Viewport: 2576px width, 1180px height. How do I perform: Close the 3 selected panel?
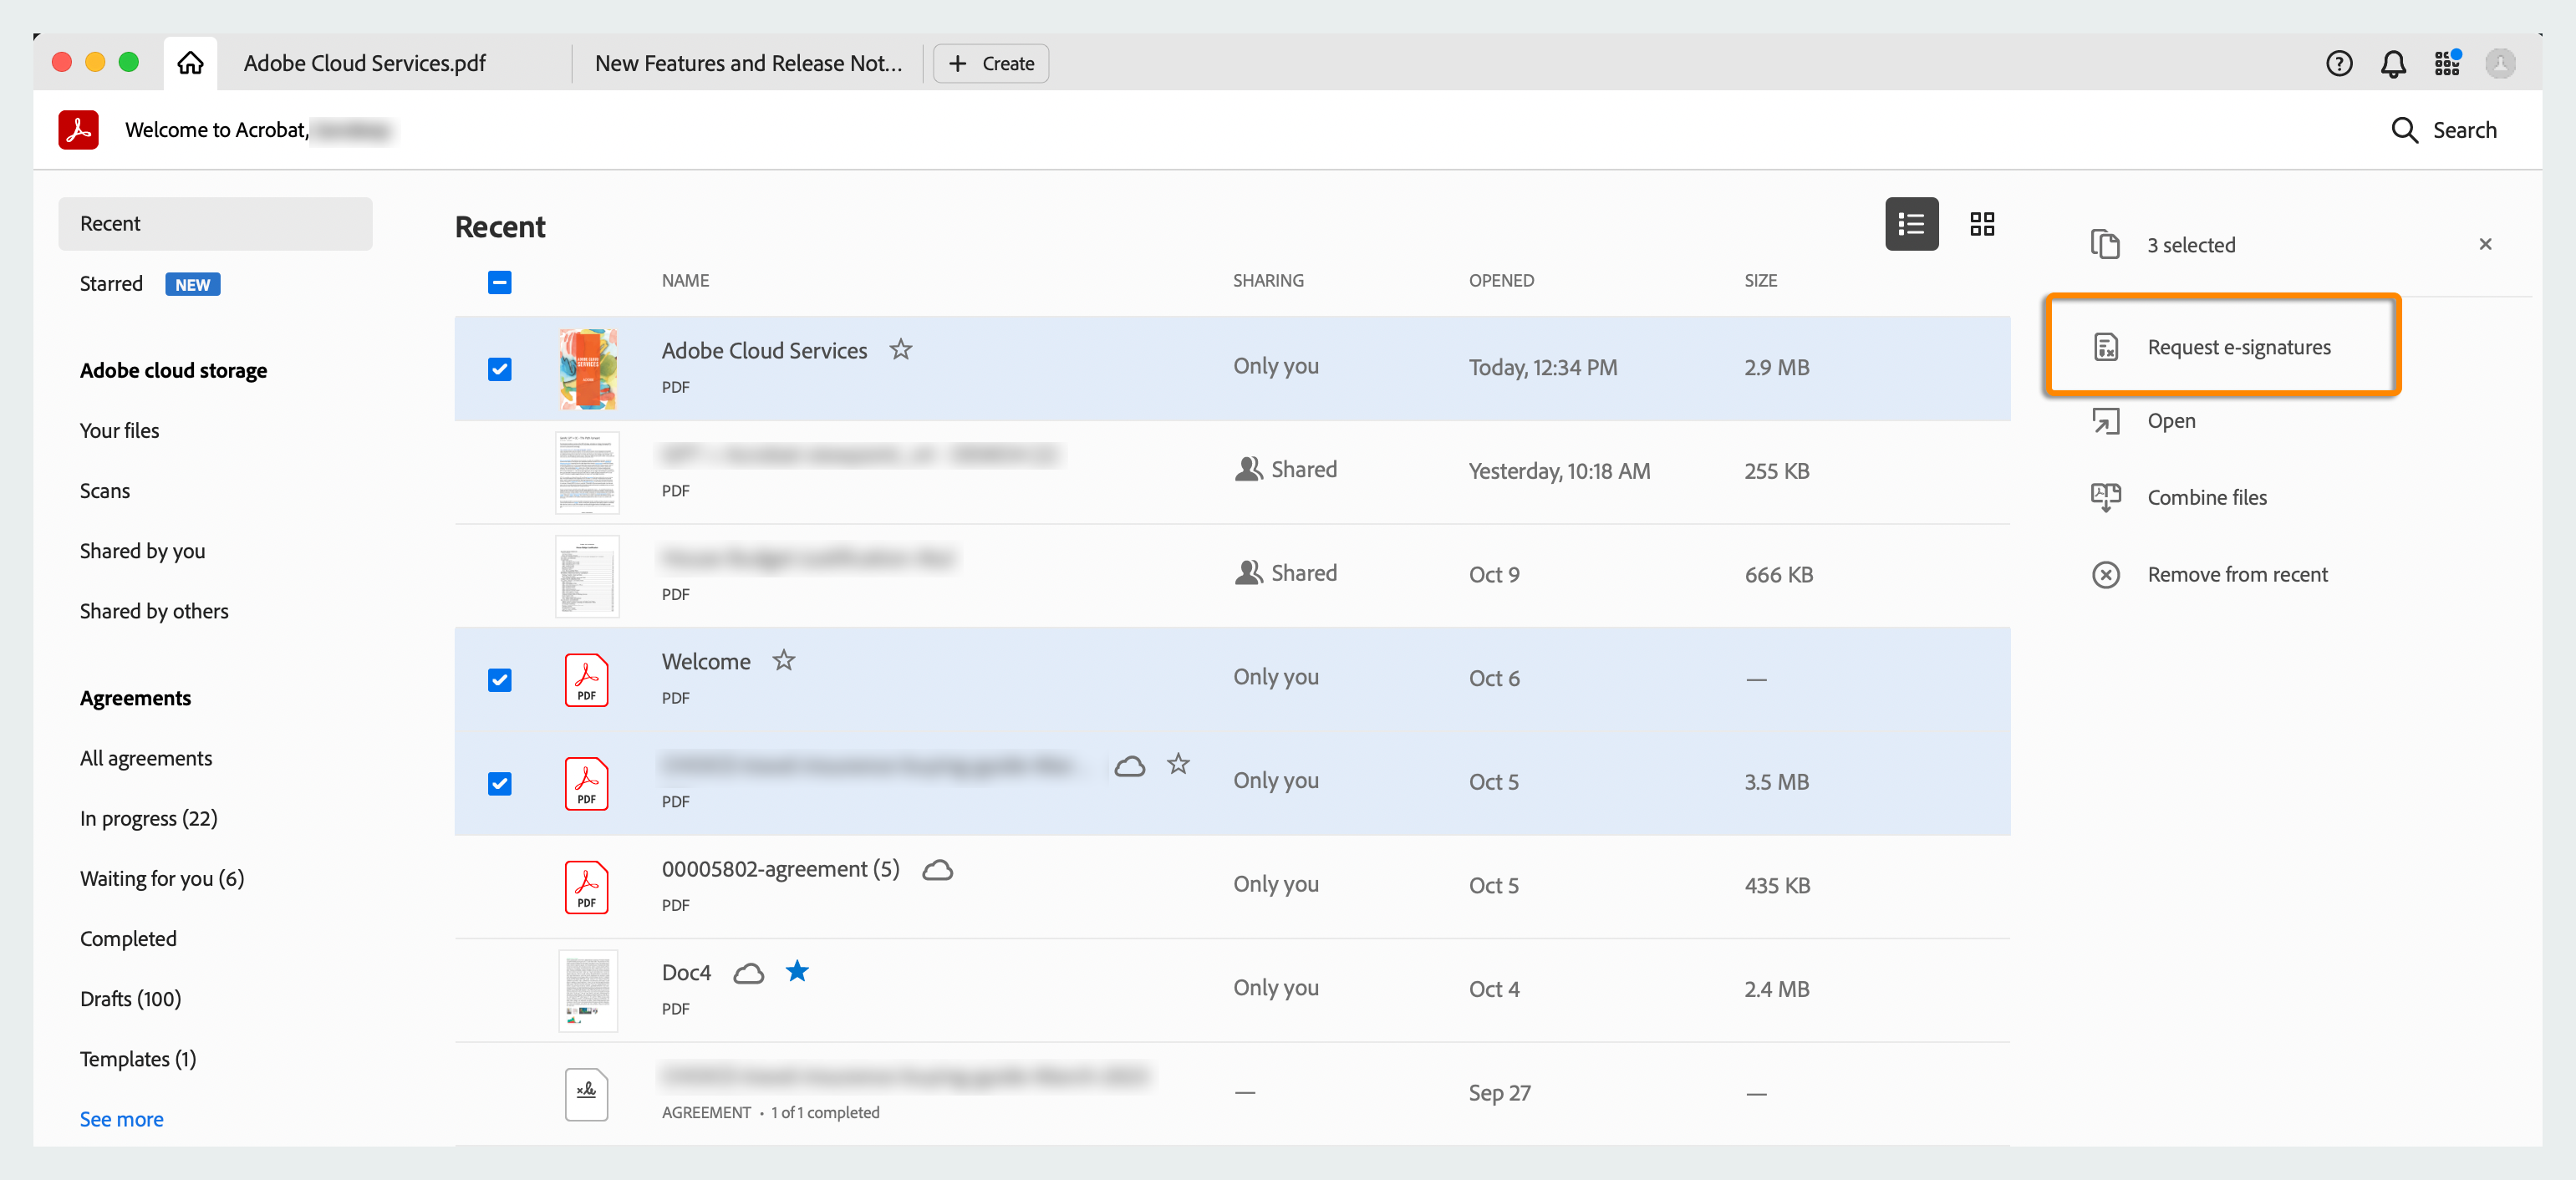click(x=2484, y=245)
